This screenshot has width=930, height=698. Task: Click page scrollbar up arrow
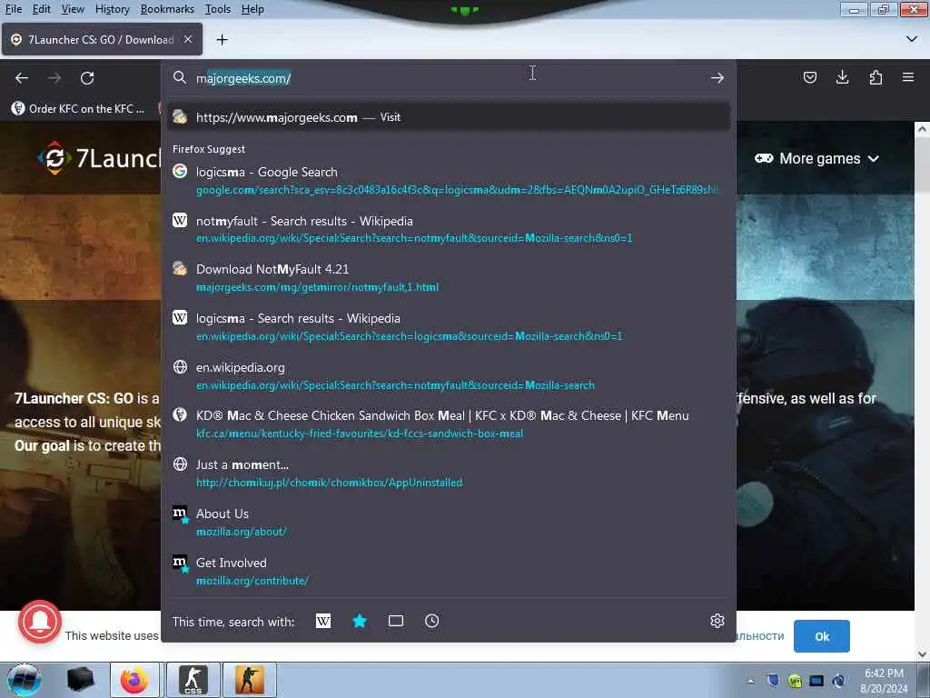click(x=922, y=129)
